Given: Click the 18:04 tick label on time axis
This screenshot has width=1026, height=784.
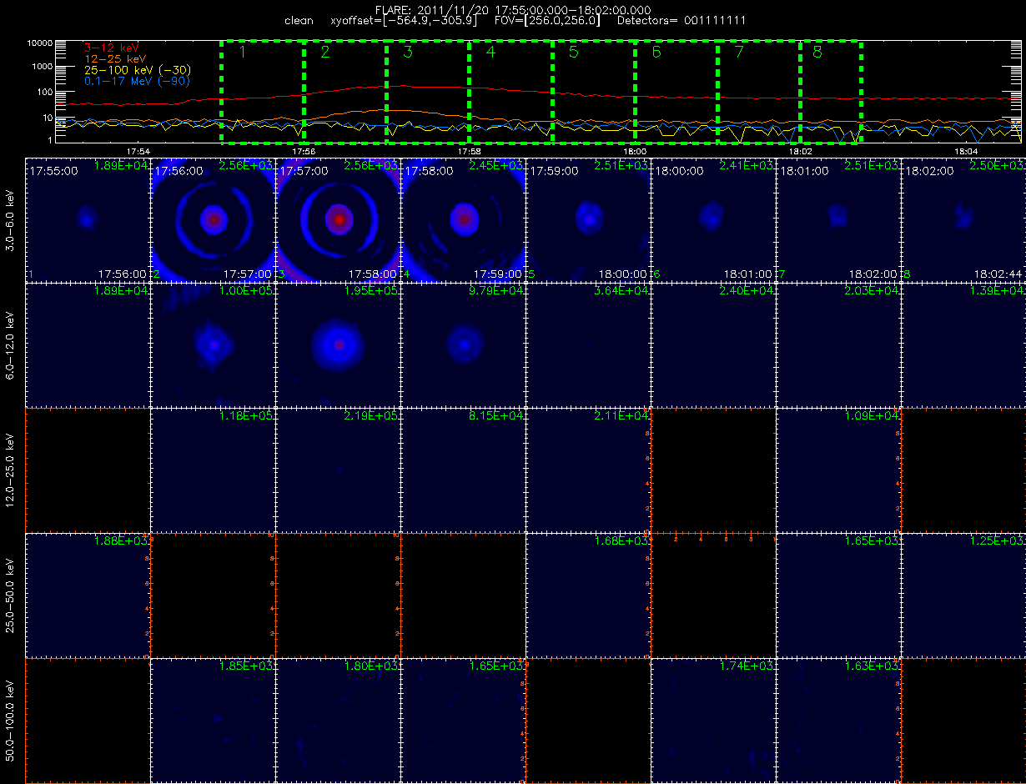Looking at the screenshot, I should click(x=966, y=151).
